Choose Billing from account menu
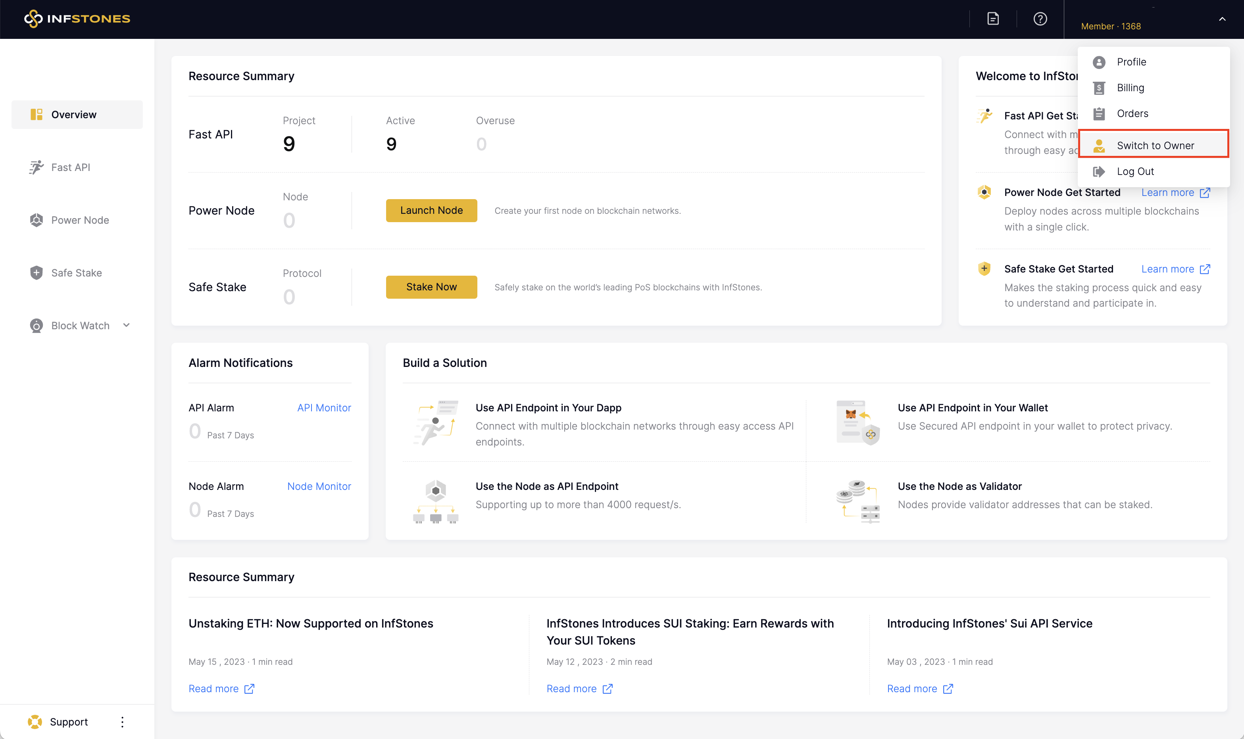This screenshot has height=739, width=1244. (x=1130, y=88)
